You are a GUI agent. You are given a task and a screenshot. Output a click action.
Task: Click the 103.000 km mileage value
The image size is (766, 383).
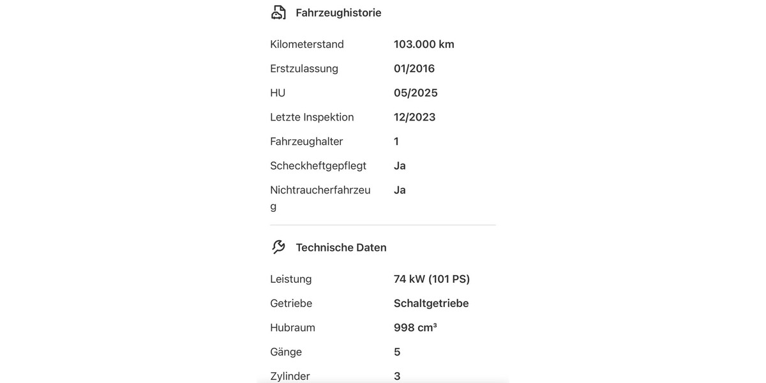424,44
